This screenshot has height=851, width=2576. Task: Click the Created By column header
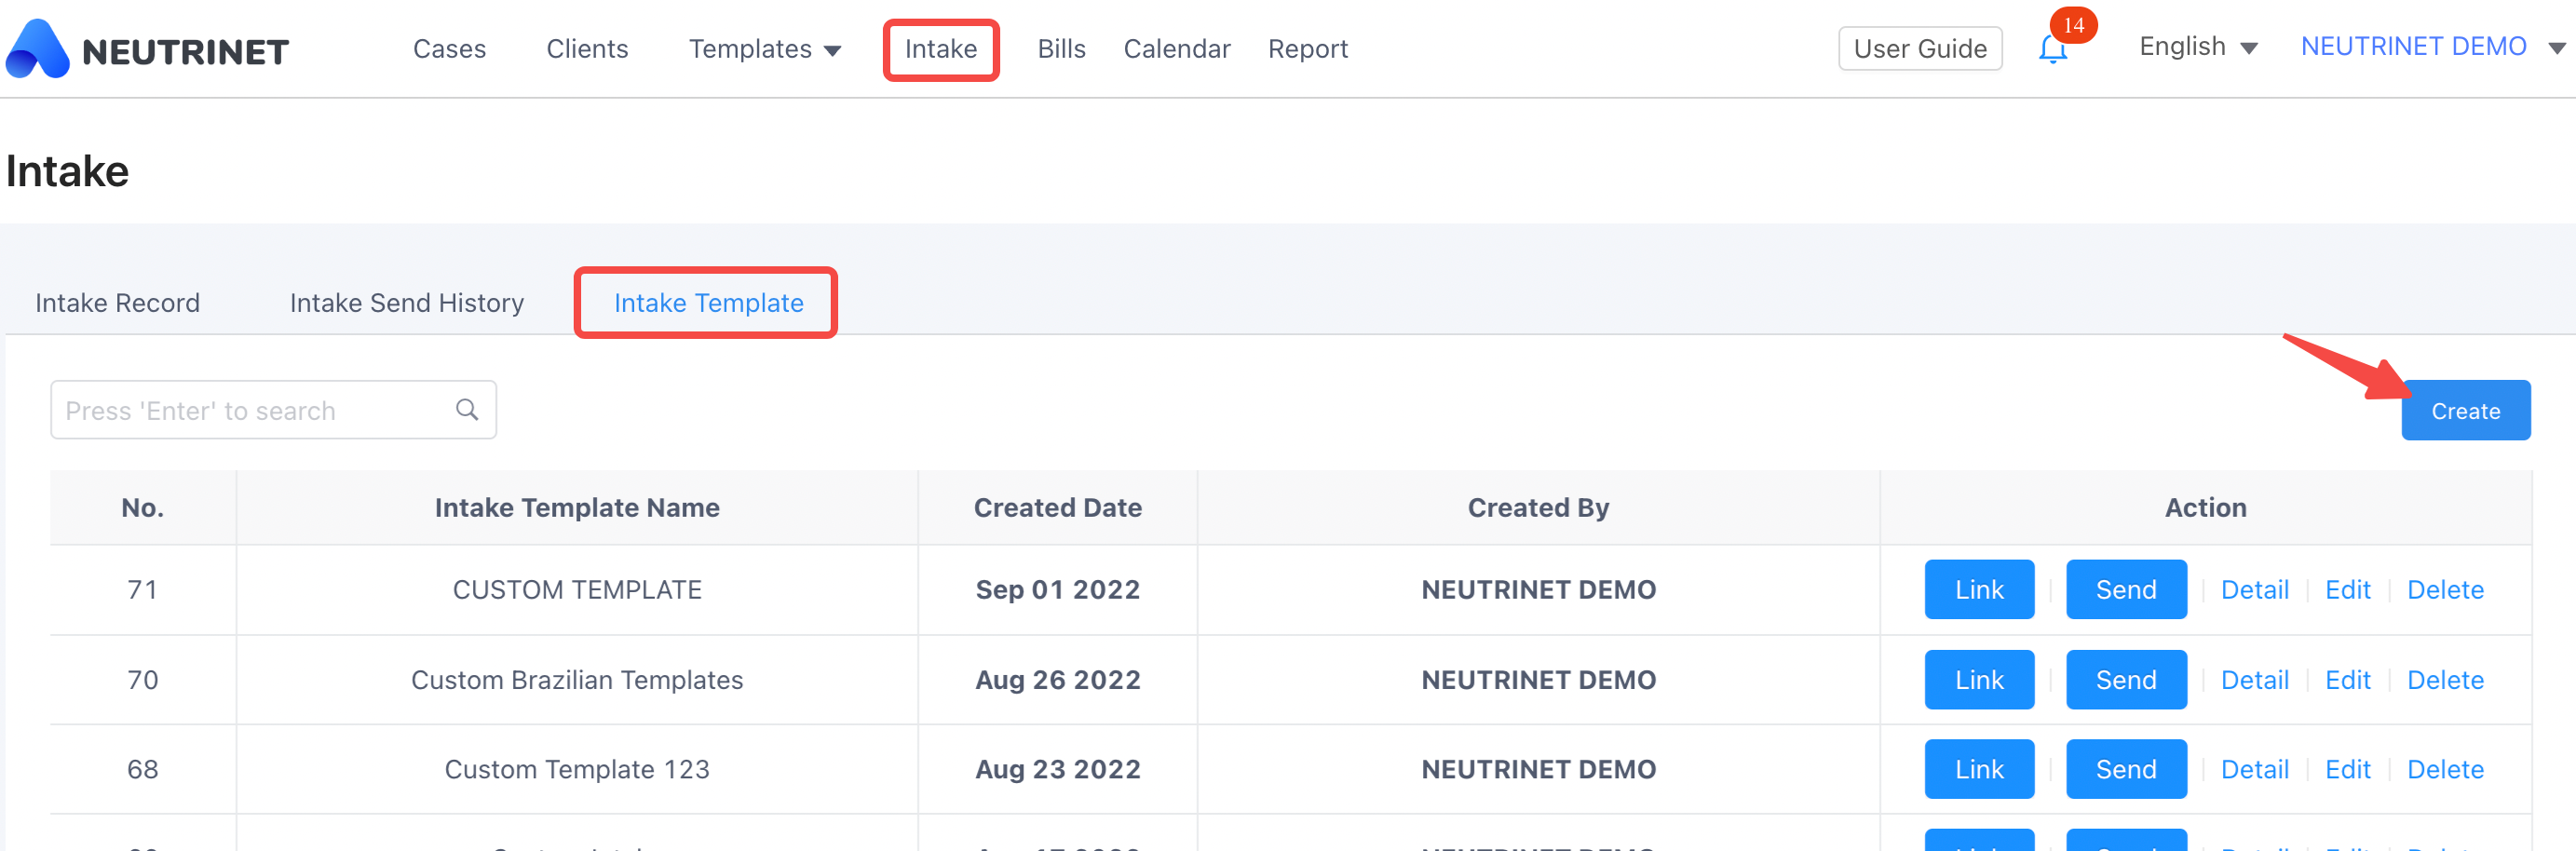tap(1538, 508)
